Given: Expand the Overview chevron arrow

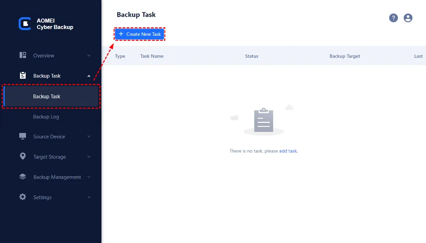Looking at the screenshot, I should [x=89, y=56].
